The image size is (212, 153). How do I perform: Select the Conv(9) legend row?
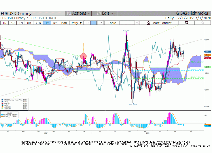(15, 102)
